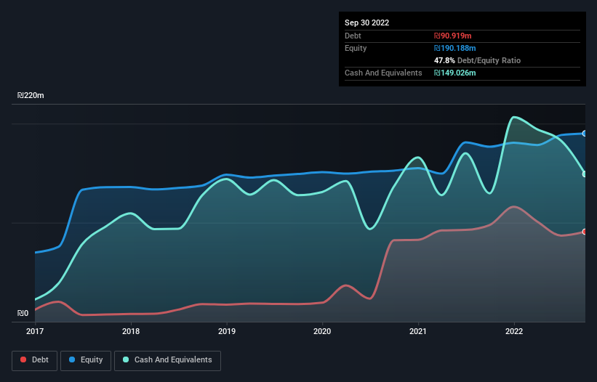This screenshot has width=597, height=382.
Task: Toggle the Equity series legend button
Action: tap(86, 360)
